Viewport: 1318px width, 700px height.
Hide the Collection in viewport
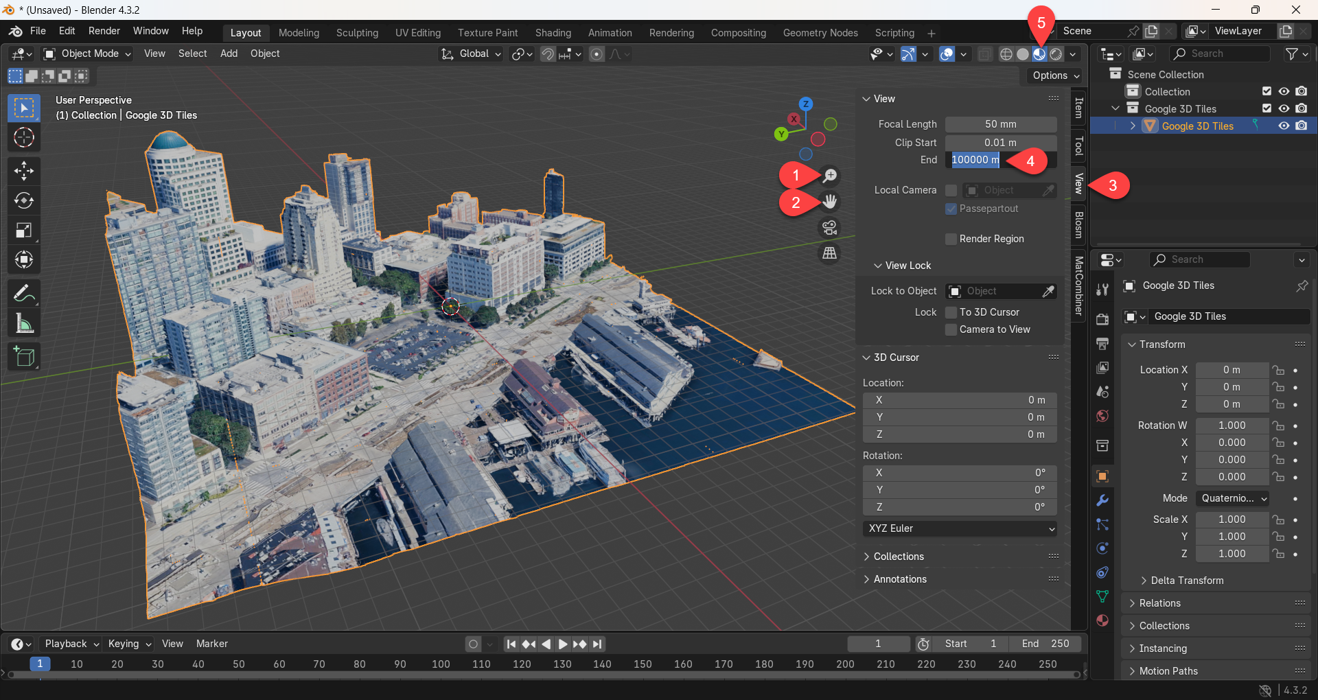(1284, 91)
